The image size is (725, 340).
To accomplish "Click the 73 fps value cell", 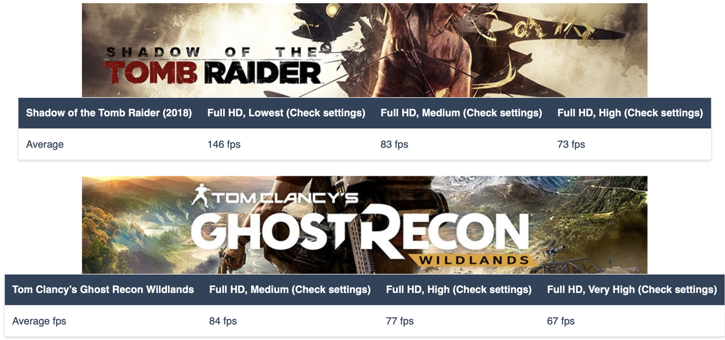I will (572, 144).
